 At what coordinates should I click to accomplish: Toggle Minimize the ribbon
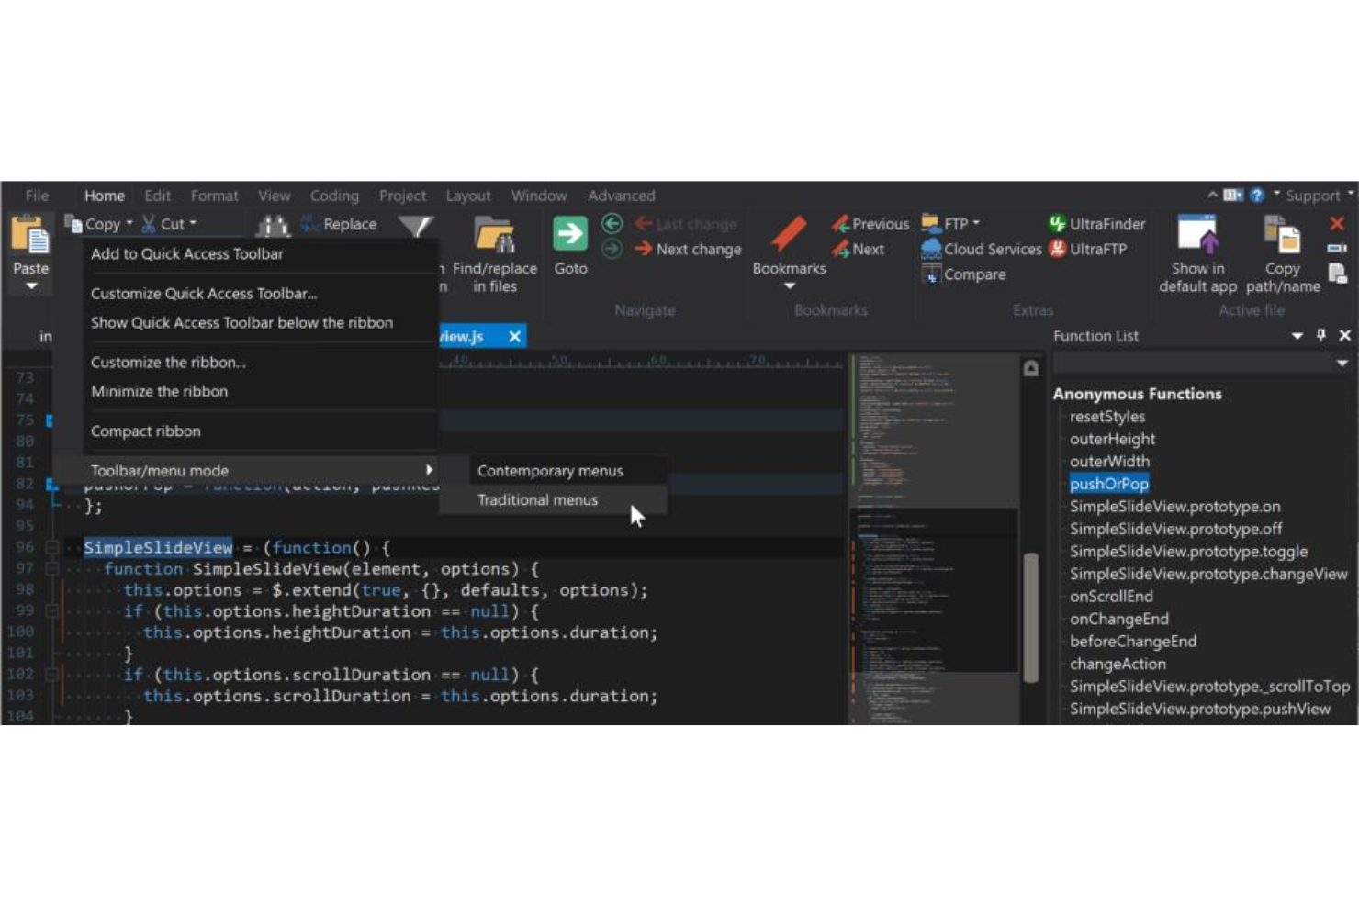(x=159, y=391)
